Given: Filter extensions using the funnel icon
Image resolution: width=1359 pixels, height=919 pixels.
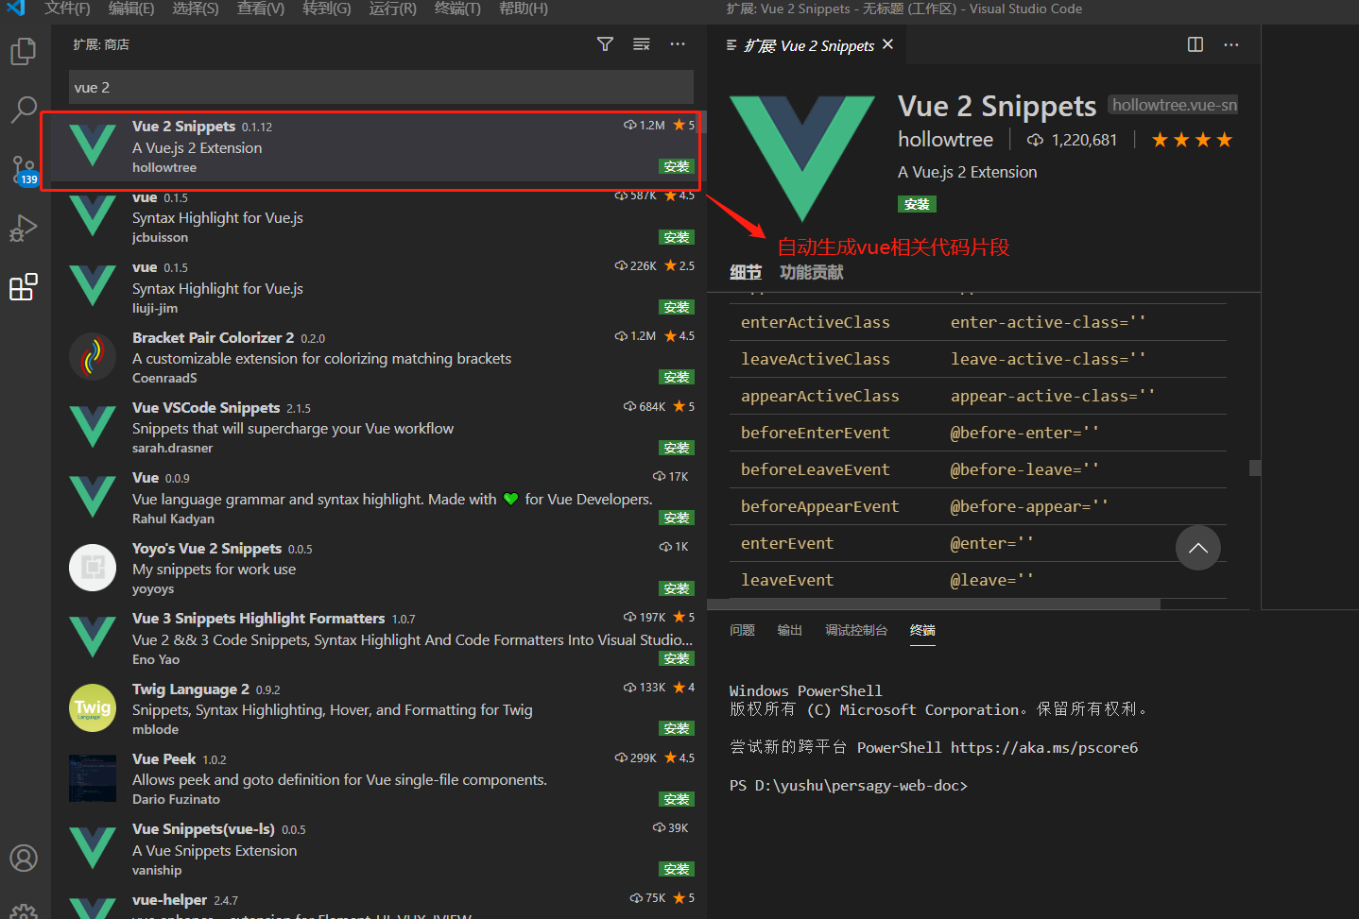Looking at the screenshot, I should click(x=605, y=44).
